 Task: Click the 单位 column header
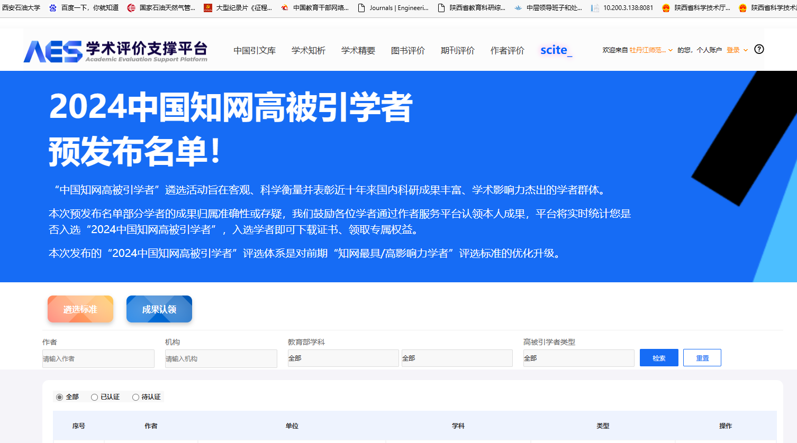(x=292, y=426)
